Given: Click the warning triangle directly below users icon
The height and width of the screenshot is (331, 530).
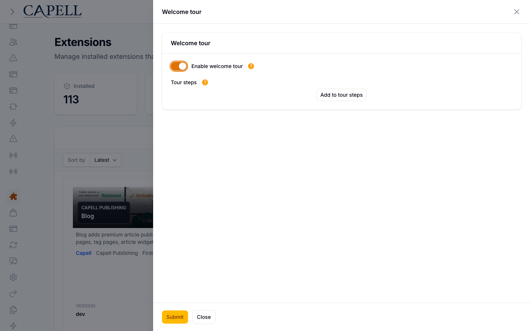Looking at the screenshot, I should (13, 58).
